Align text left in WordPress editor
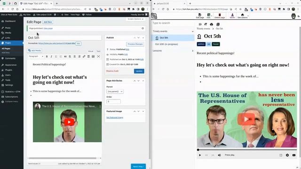 pos(70,56)
